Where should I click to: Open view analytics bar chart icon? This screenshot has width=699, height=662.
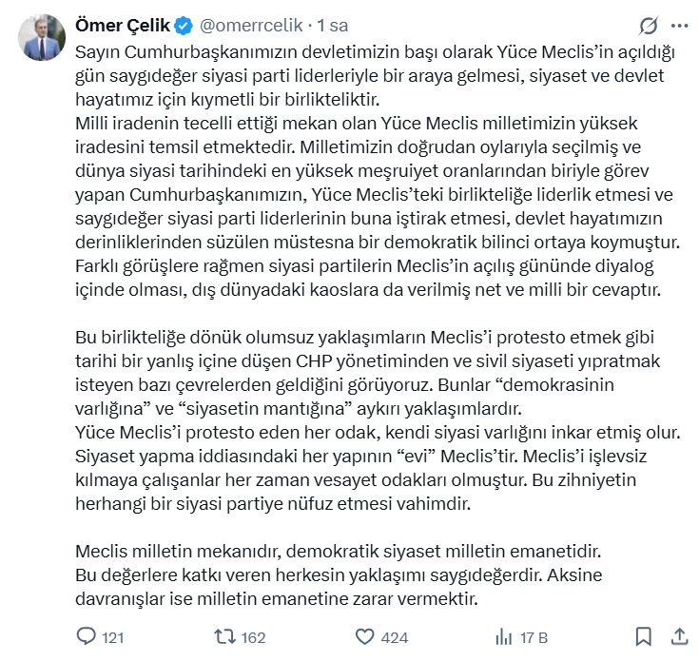504,636
